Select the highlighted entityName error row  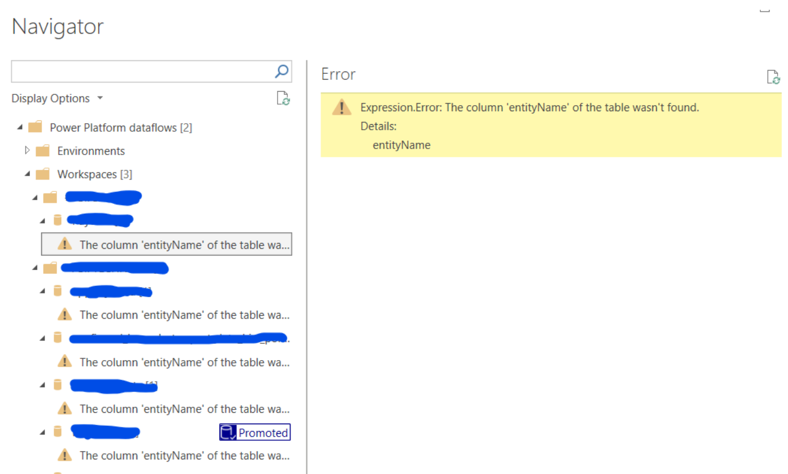166,244
